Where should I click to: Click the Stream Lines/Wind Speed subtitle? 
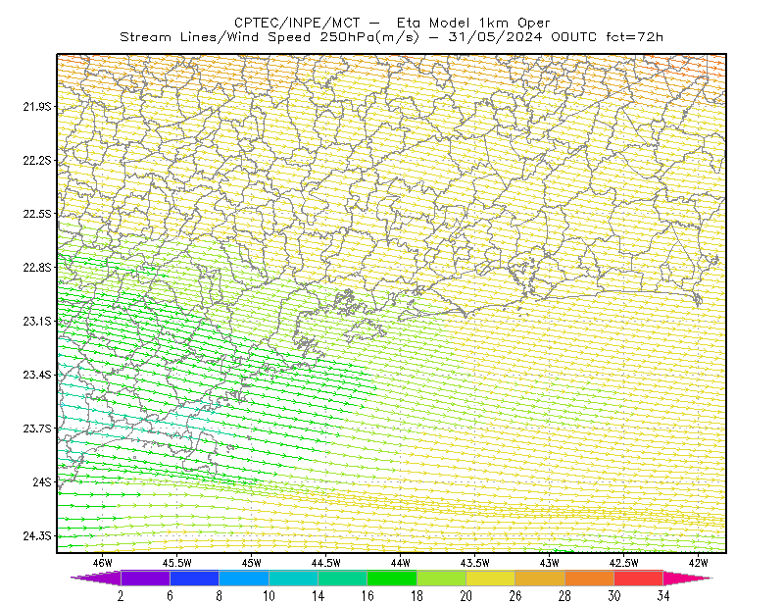391,37
